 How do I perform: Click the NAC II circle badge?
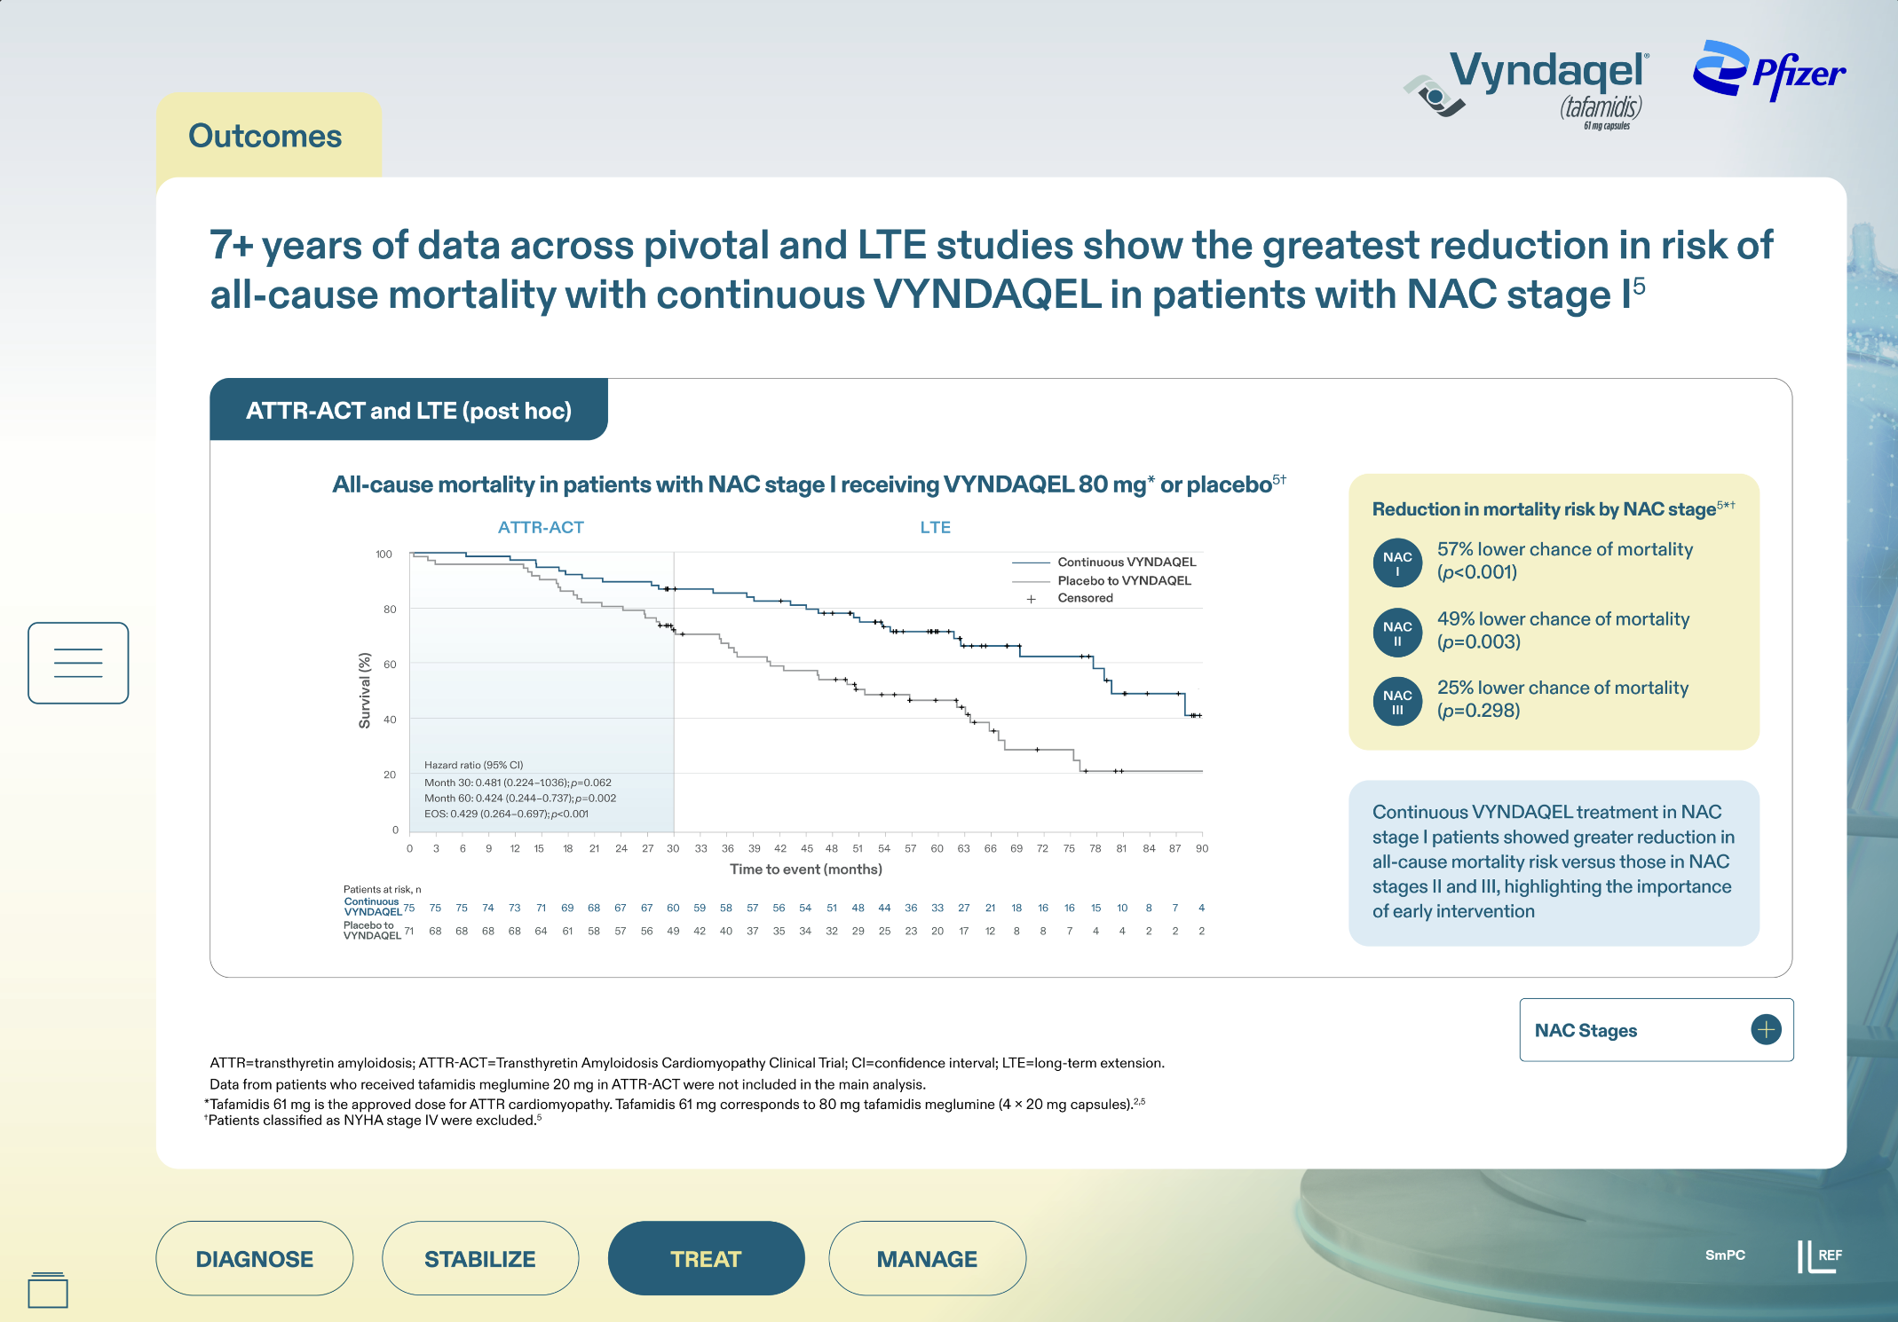[1396, 633]
